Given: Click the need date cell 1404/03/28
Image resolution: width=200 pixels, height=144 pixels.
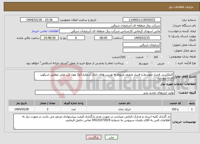Looking at the screenshot, I should click(21, 109).
